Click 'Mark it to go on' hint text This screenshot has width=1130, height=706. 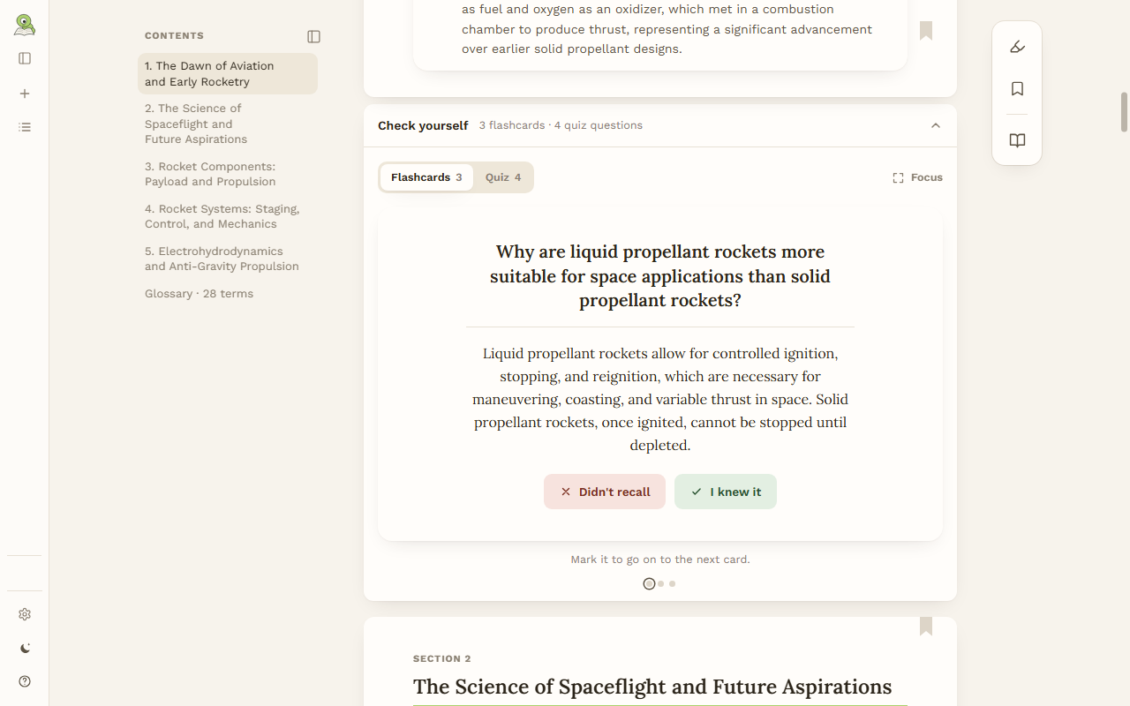pos(660,560)
